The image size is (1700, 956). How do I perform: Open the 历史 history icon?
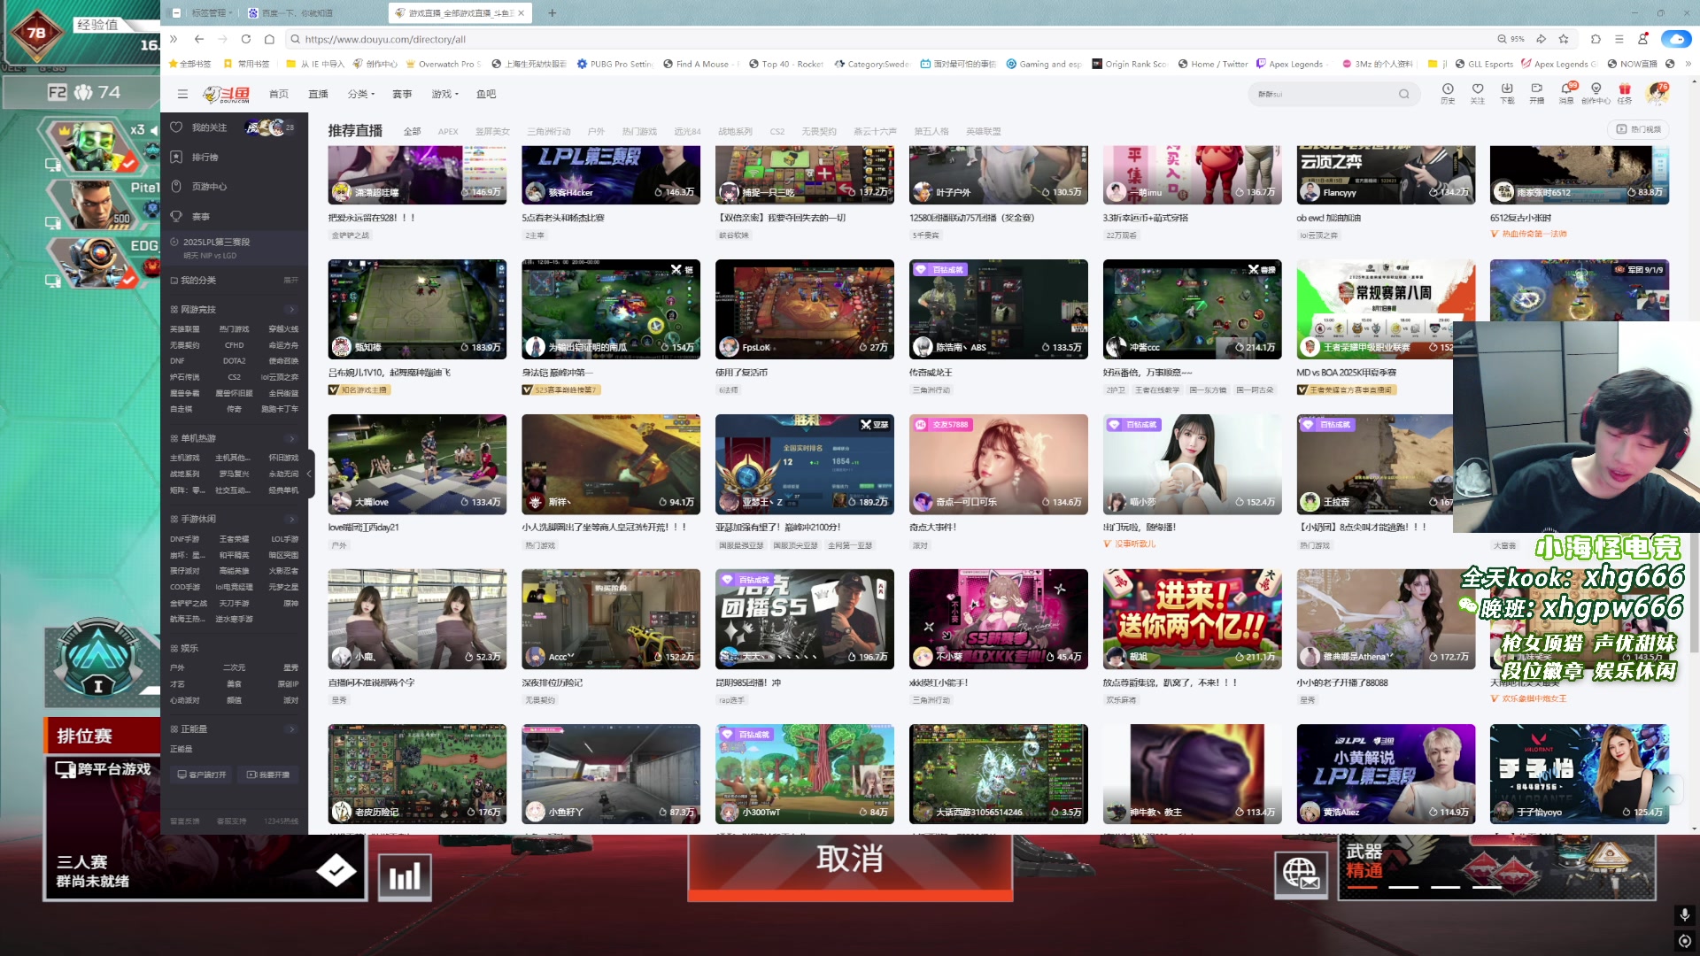click(1448, 93)
